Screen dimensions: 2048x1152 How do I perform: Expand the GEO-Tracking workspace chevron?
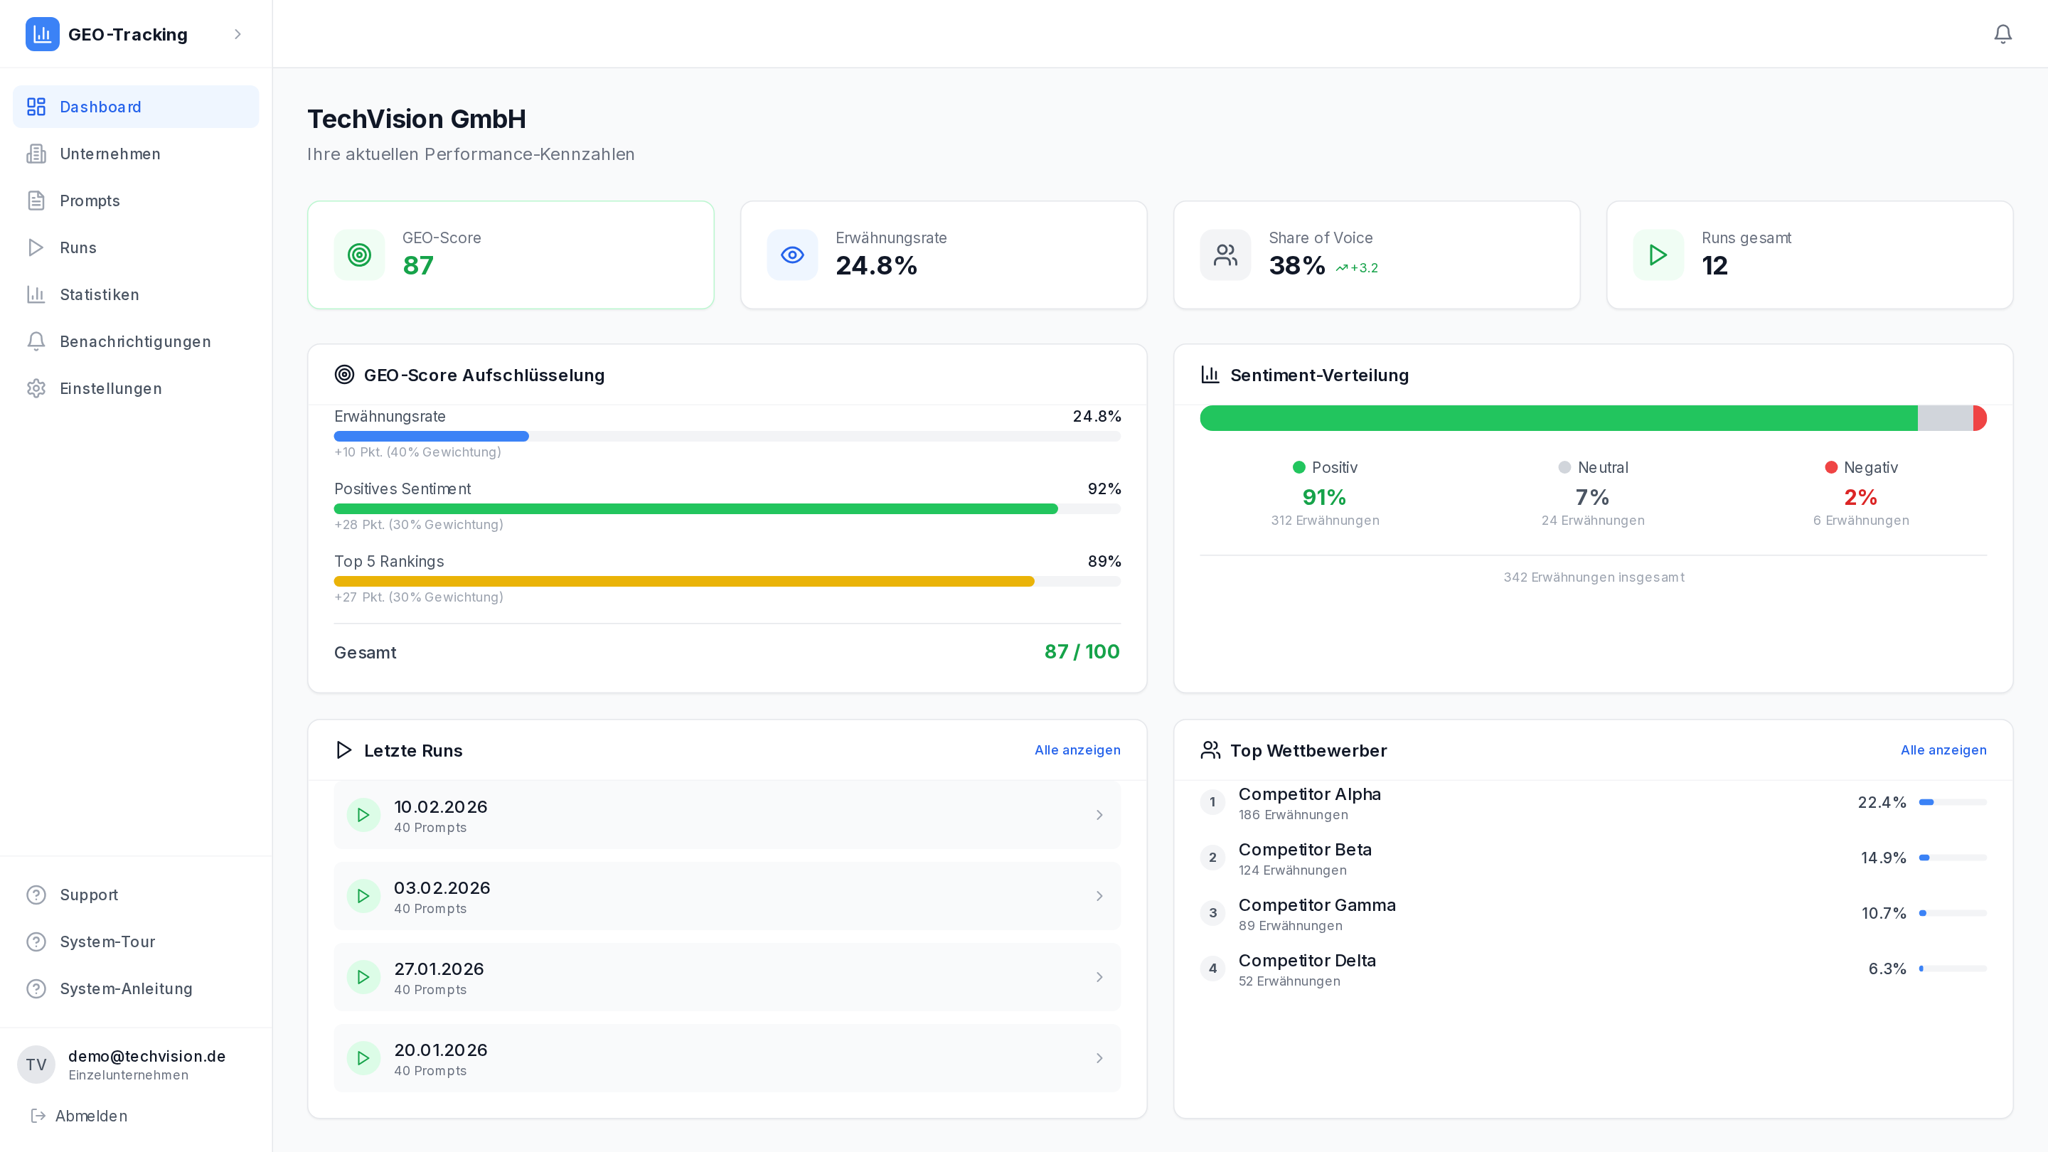(x=237, y=34)
